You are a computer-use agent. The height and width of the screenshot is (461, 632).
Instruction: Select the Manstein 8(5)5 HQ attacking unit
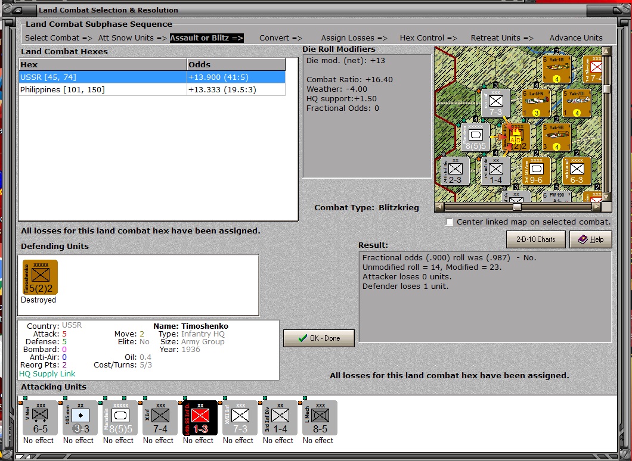click(120, 418)
